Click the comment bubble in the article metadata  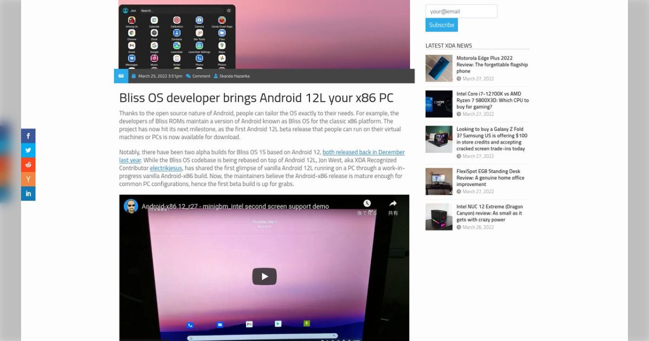pos(189,76)
